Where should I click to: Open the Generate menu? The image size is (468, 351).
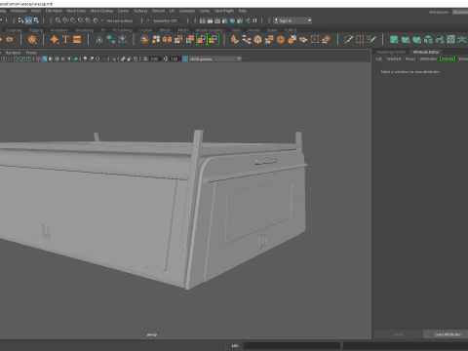pyautogui.click(x=187, y=11)
